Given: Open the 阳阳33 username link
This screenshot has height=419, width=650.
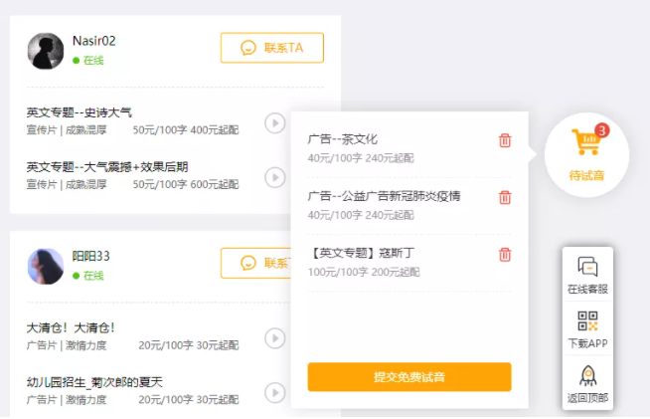Looking at the screenshot, I should 91,256.
